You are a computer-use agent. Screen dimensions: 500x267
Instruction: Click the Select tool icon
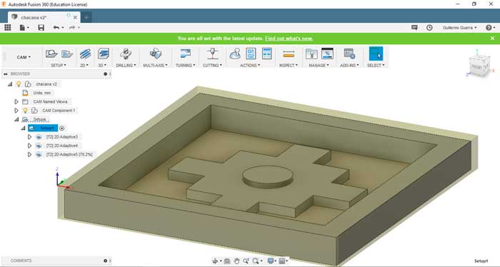tap(376, 54)
